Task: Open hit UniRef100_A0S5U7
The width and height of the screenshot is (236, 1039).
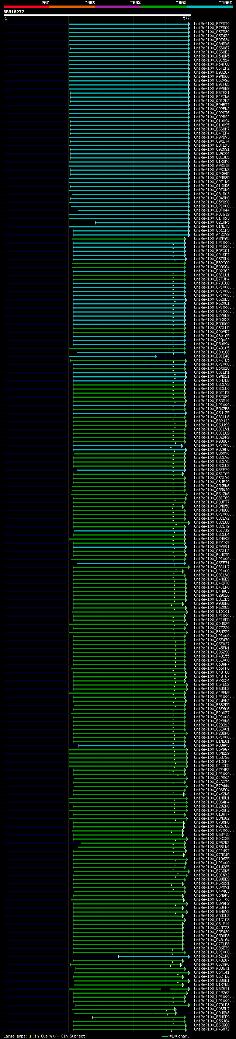Action: (212, 1009)
